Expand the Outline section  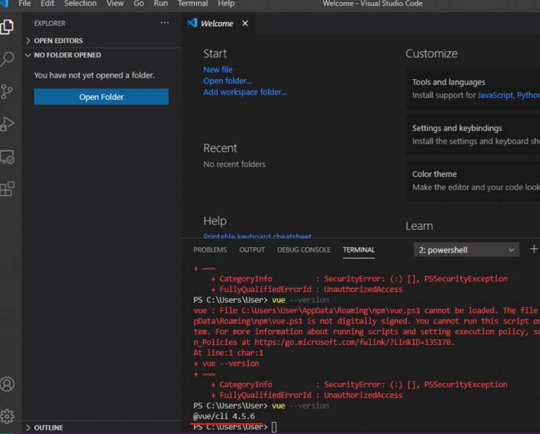coord(44,428)
